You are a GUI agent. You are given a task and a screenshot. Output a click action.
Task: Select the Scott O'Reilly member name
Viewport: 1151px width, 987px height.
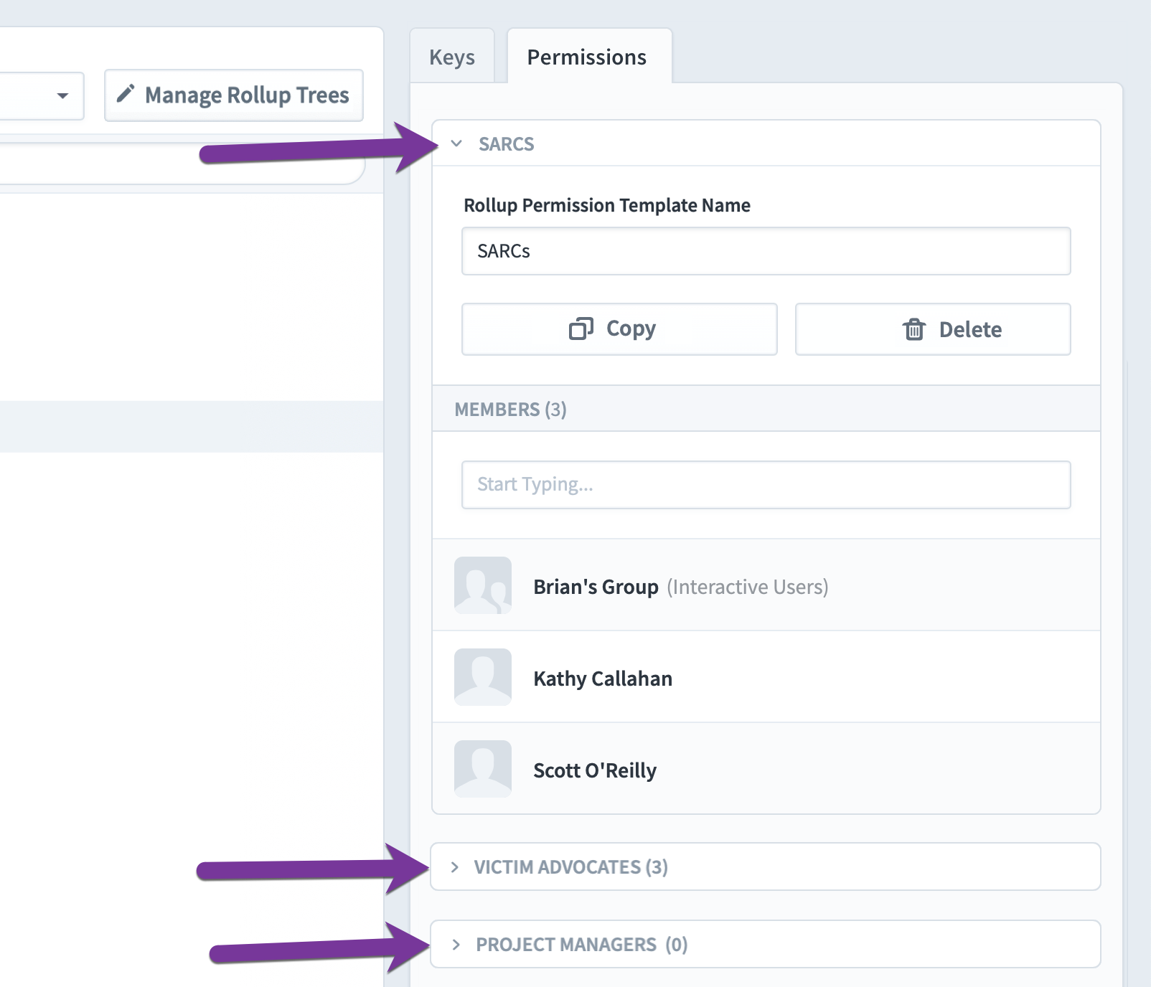pos(595,770)
